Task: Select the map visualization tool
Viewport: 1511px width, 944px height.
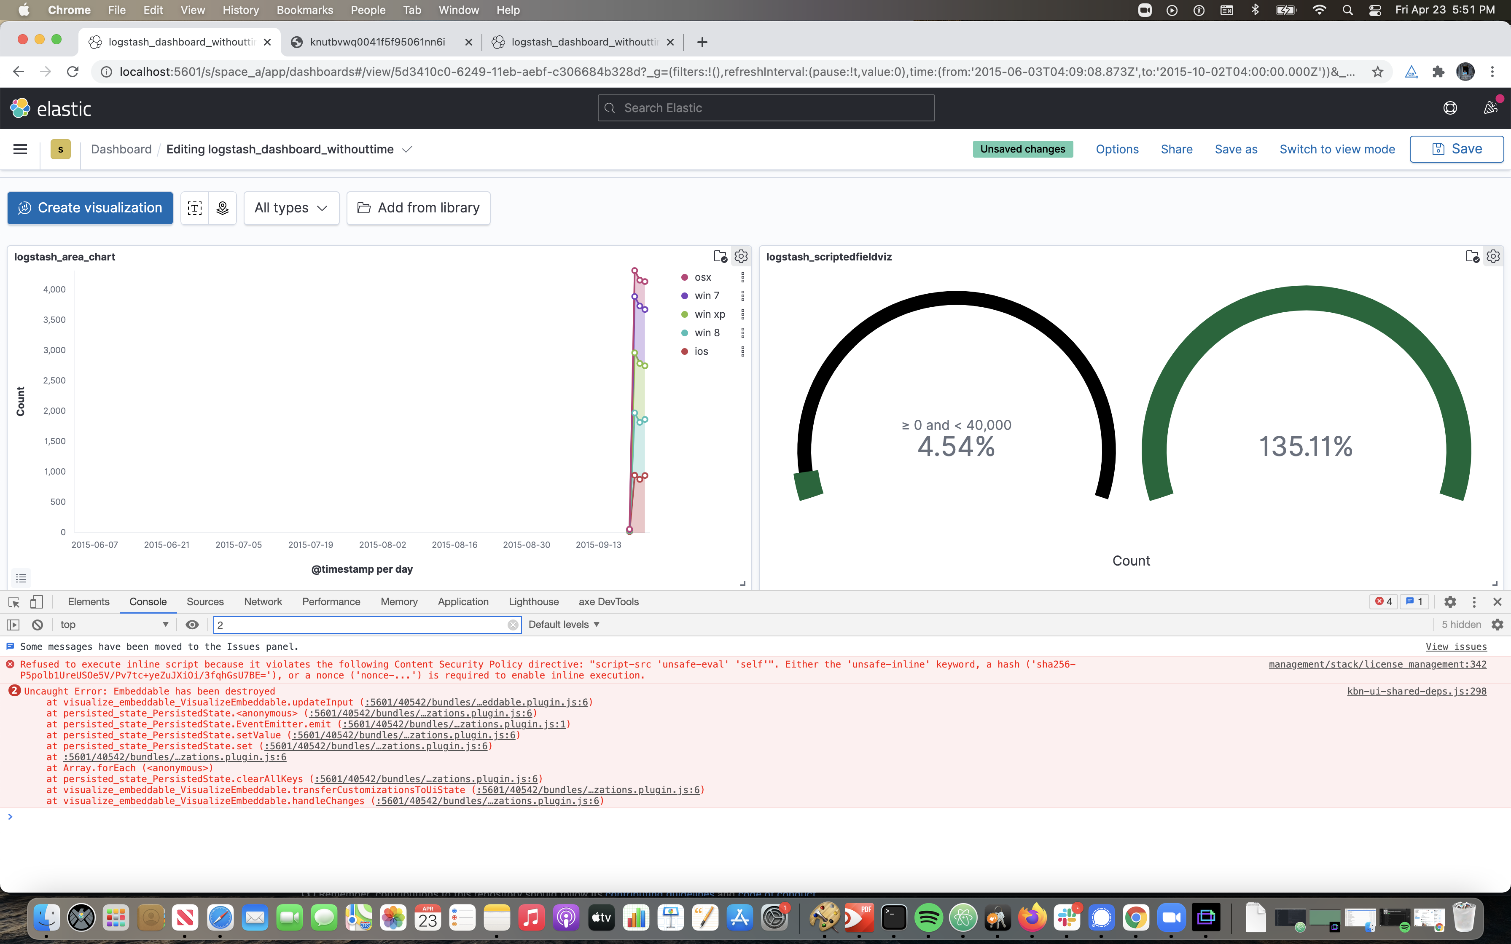Action: coord(222,208)
